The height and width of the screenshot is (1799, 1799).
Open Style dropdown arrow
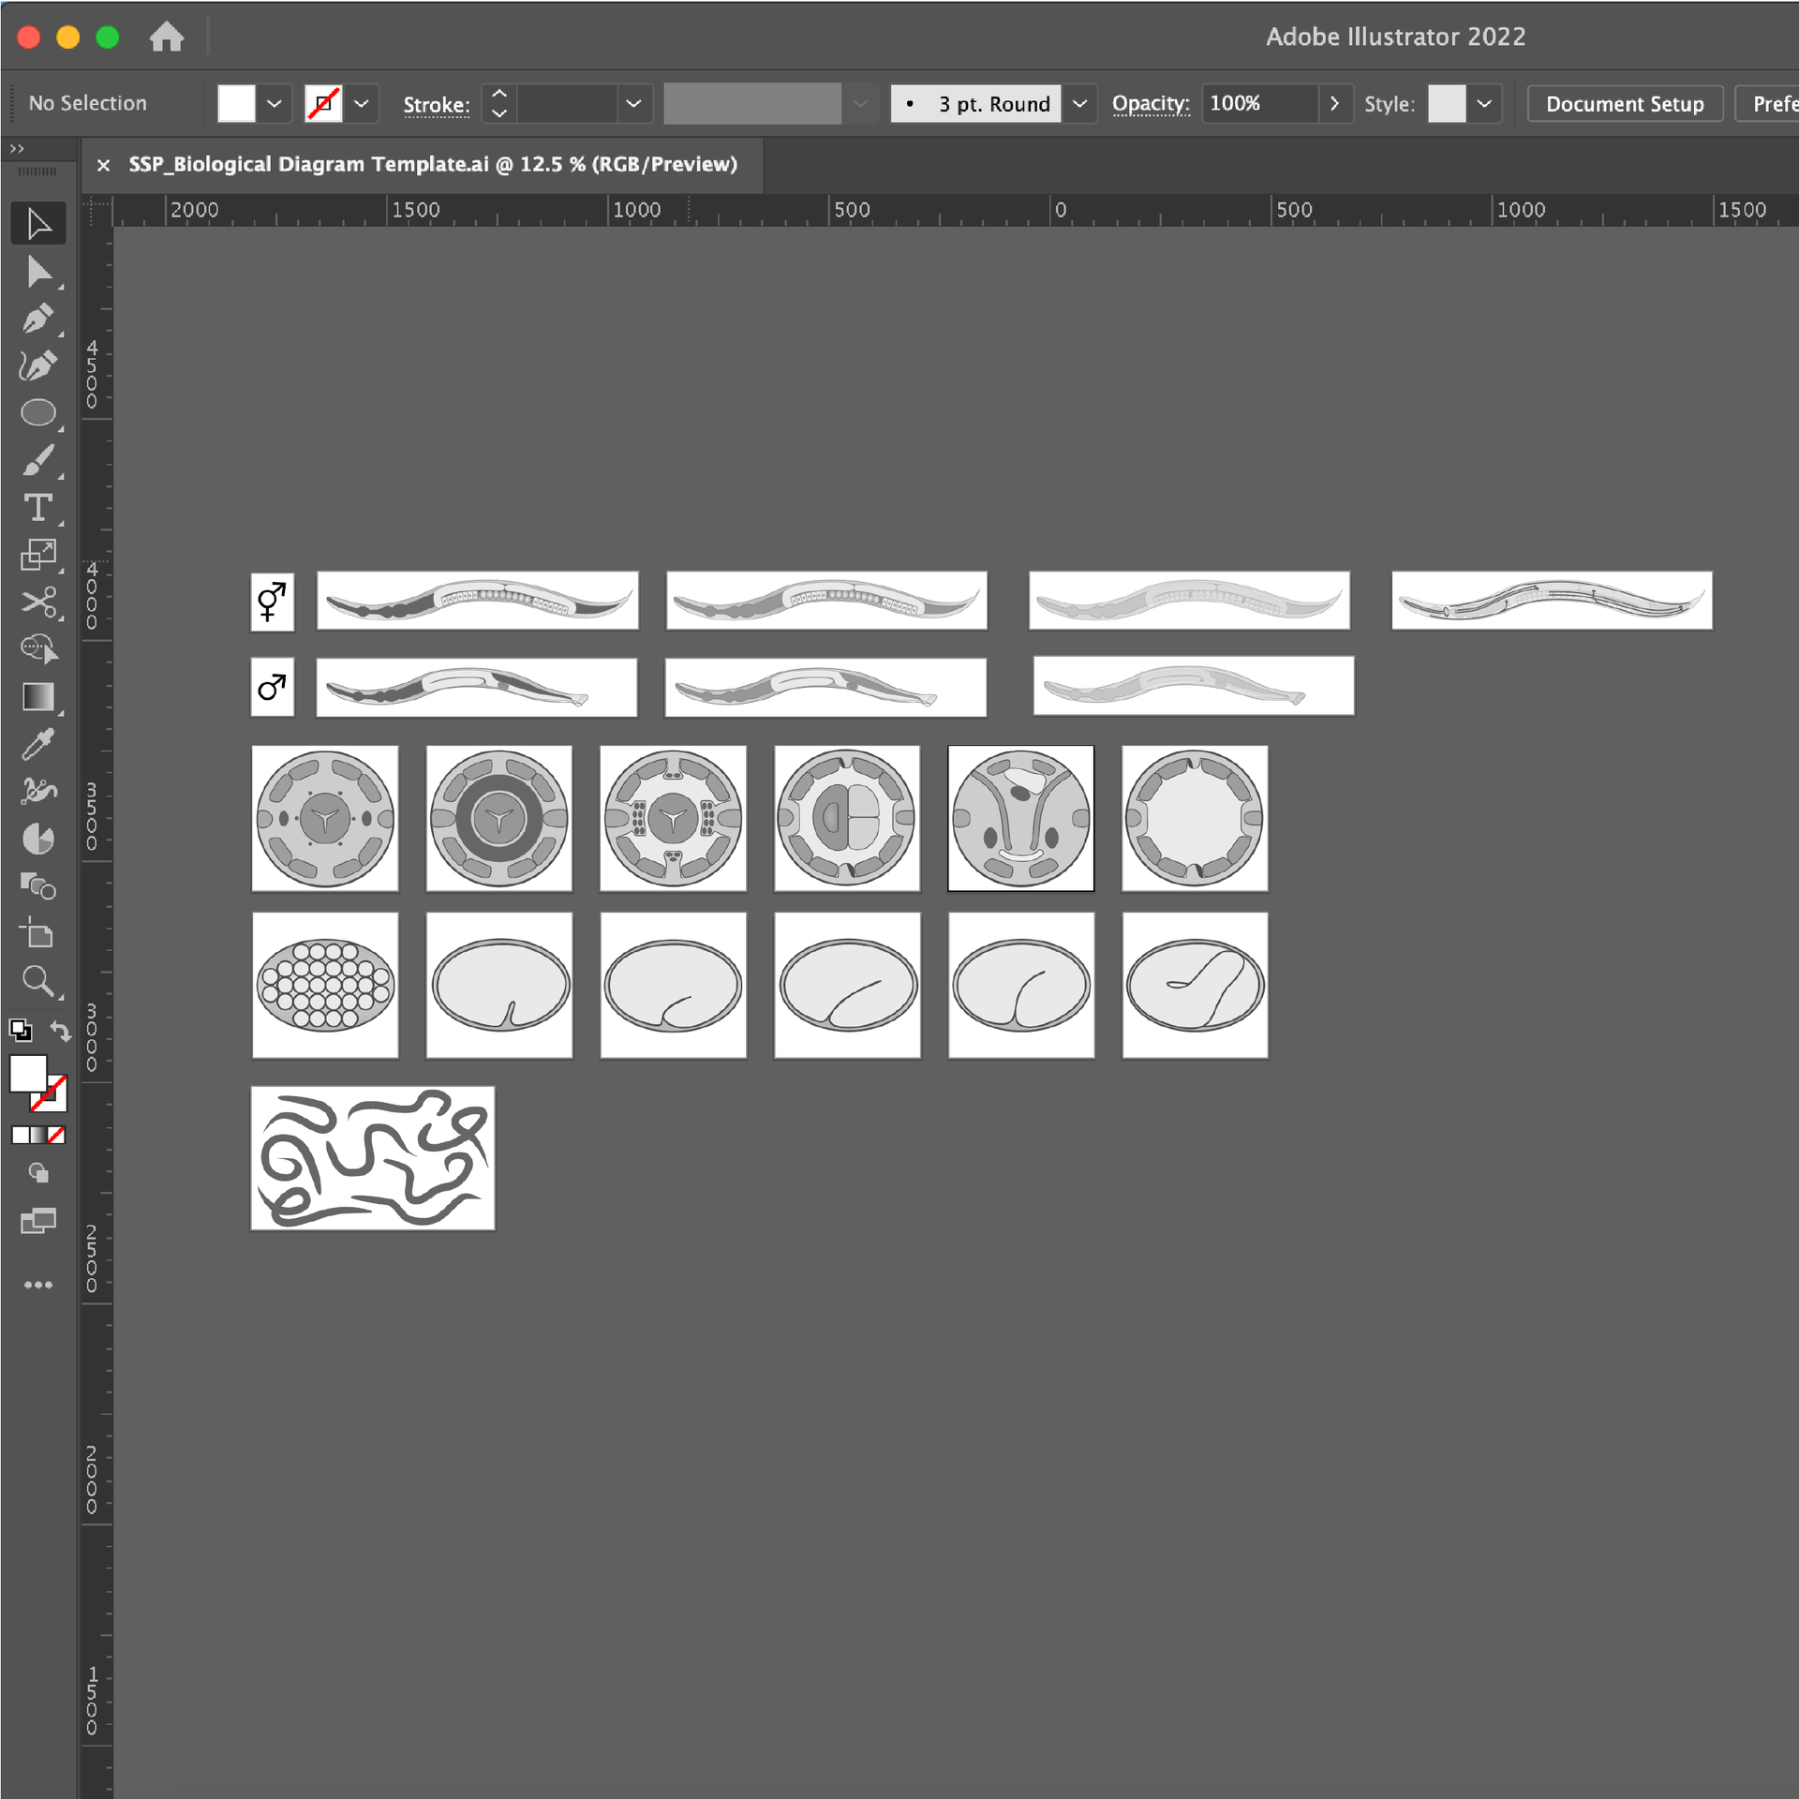1484,104
